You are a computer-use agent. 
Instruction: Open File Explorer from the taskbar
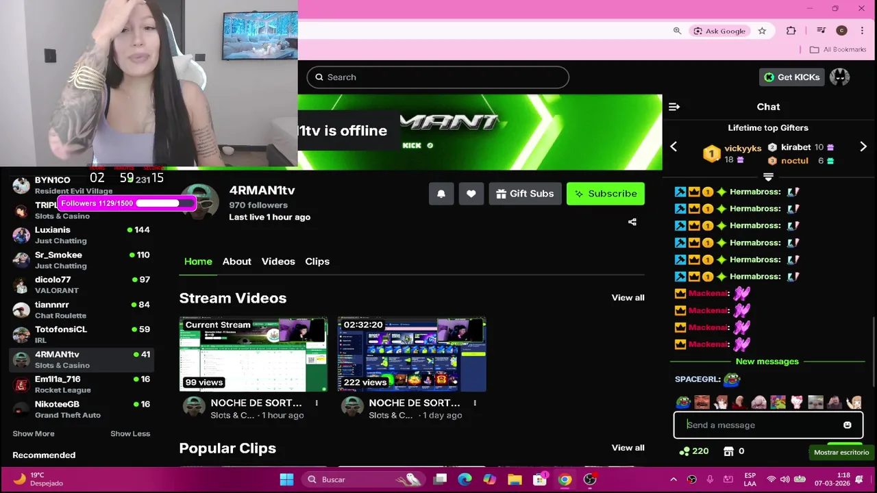point(515,479)
